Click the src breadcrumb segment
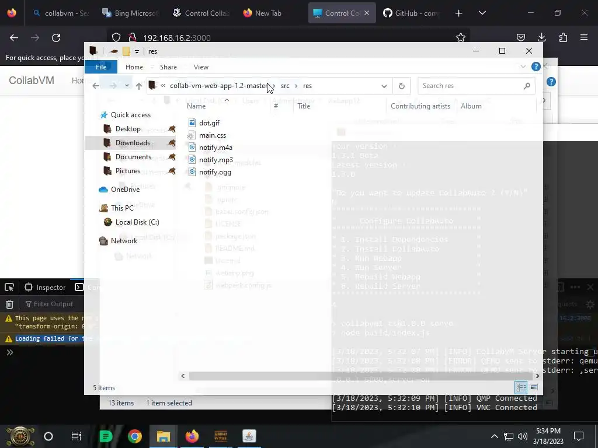The height and width of the screenshot is (448, 598). [x=285, y=86]
